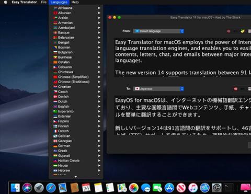
Task: Close the open Languages menu
Action: (59, 2)
